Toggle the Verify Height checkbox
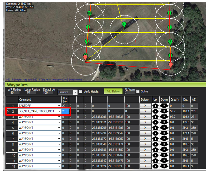 point(81,91)
